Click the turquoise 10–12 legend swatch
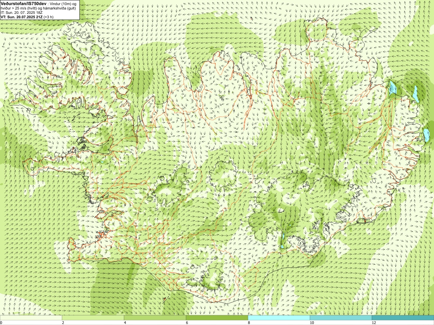 341,318
